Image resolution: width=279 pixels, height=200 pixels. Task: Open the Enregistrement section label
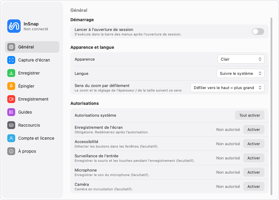pyautogui.click(x=33, y=99)
